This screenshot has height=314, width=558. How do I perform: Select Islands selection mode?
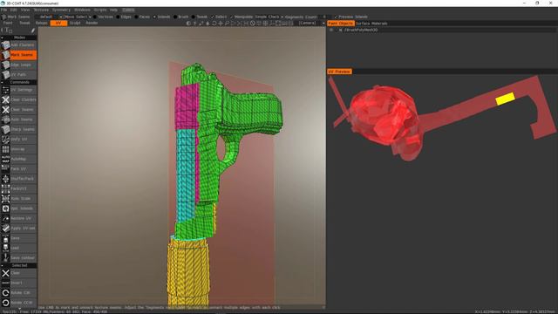click(x=161, y=17)
